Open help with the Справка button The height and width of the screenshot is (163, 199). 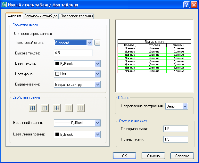(x=182, y=156)
